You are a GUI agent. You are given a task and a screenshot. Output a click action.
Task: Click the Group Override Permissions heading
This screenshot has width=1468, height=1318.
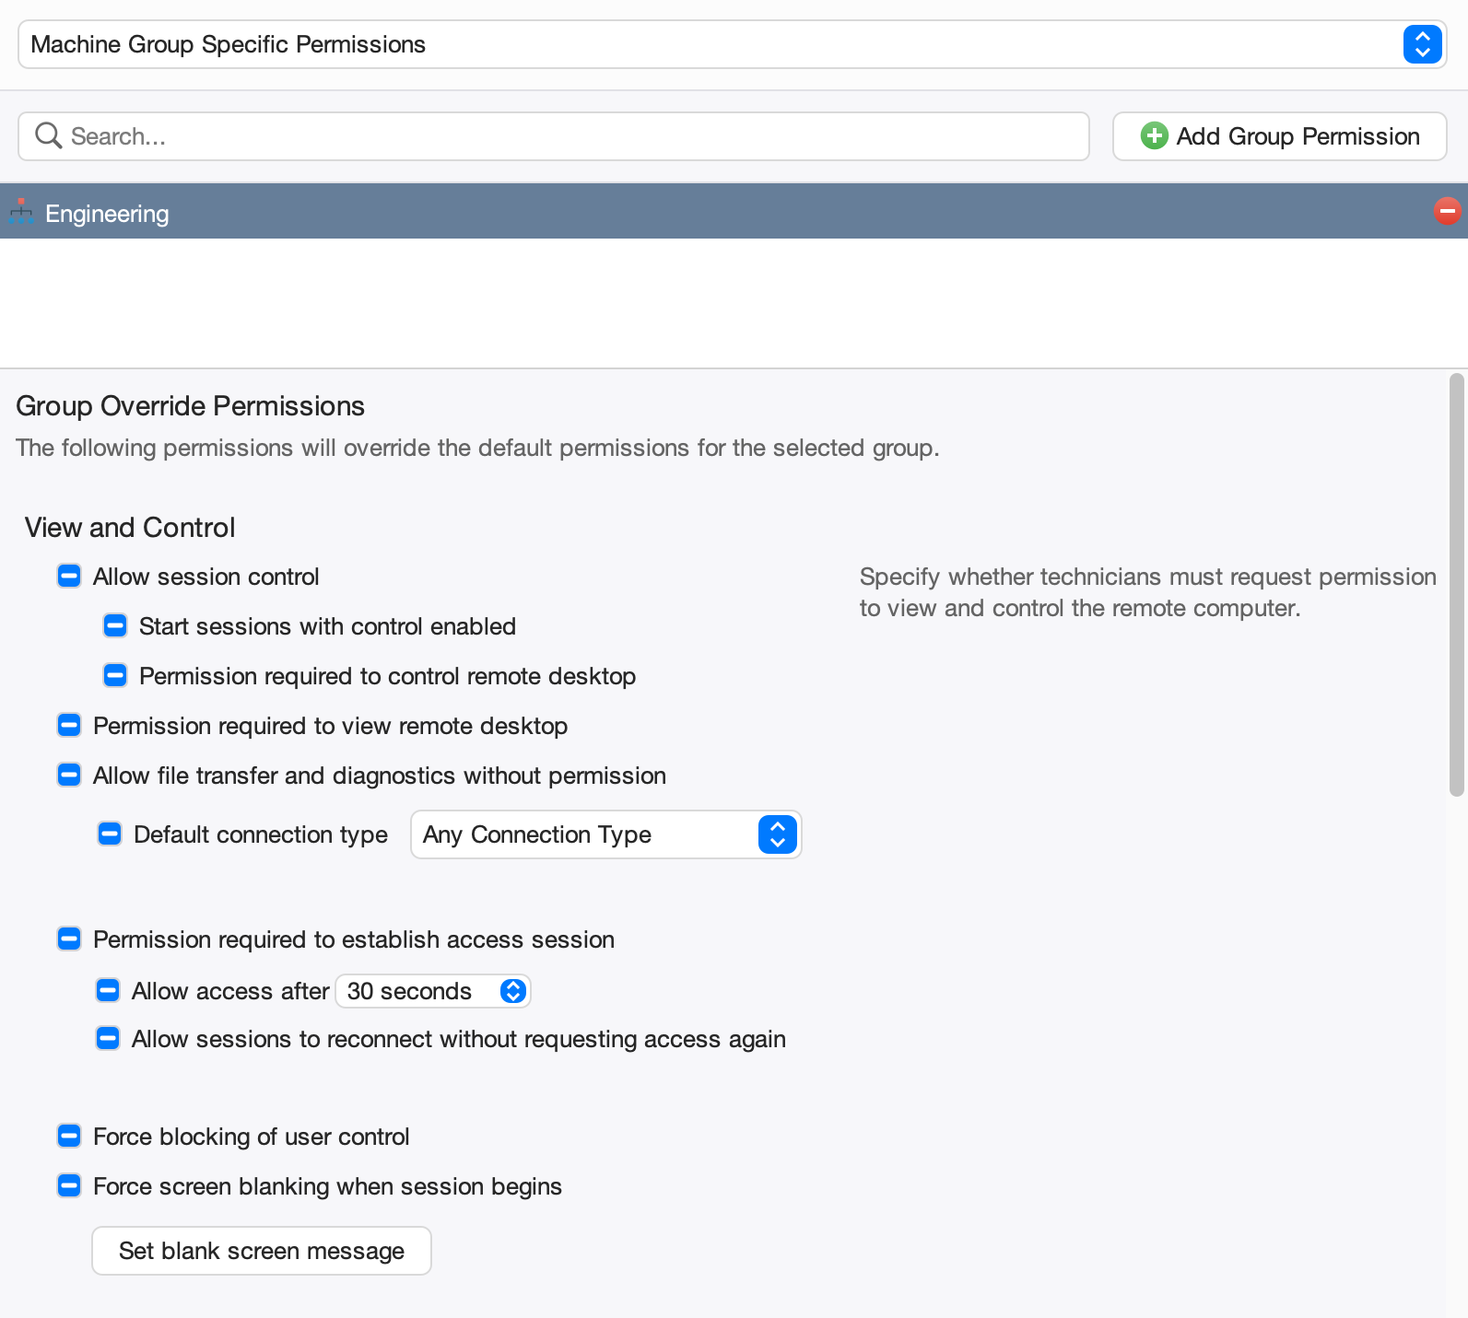(191, 406)
